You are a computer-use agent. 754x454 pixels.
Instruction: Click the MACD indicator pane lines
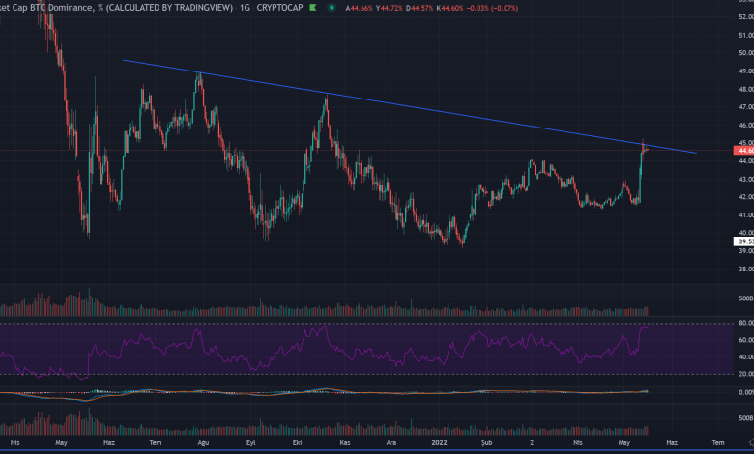point(290,392)
